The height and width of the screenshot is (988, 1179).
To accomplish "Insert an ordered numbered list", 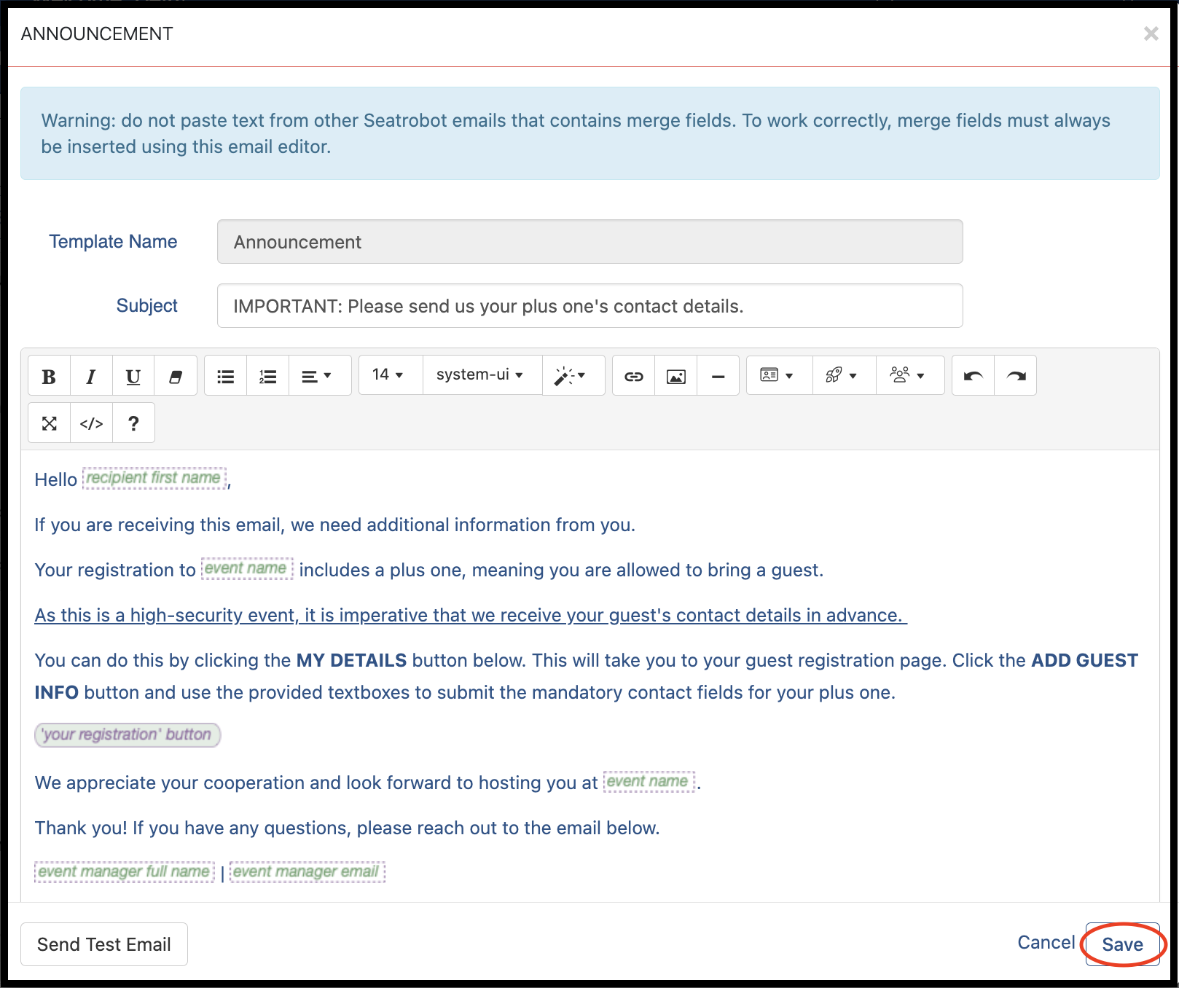I will coord(268,376).
